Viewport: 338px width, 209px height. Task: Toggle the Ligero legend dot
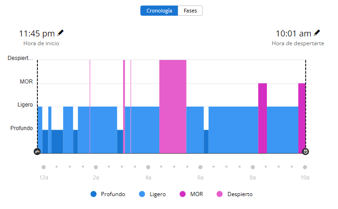click(x=143, y=194)
